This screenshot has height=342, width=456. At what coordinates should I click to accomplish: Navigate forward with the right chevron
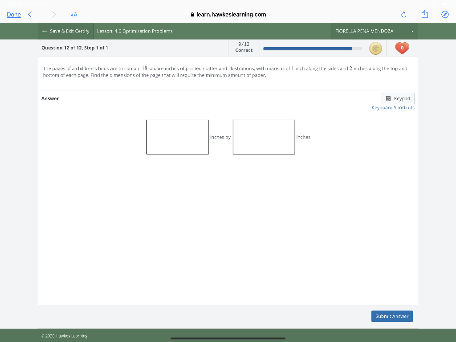[53, 14]
